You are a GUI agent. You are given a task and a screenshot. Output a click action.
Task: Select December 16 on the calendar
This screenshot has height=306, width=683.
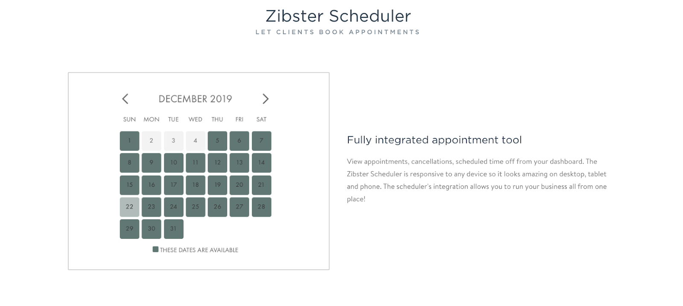point(151,185)
